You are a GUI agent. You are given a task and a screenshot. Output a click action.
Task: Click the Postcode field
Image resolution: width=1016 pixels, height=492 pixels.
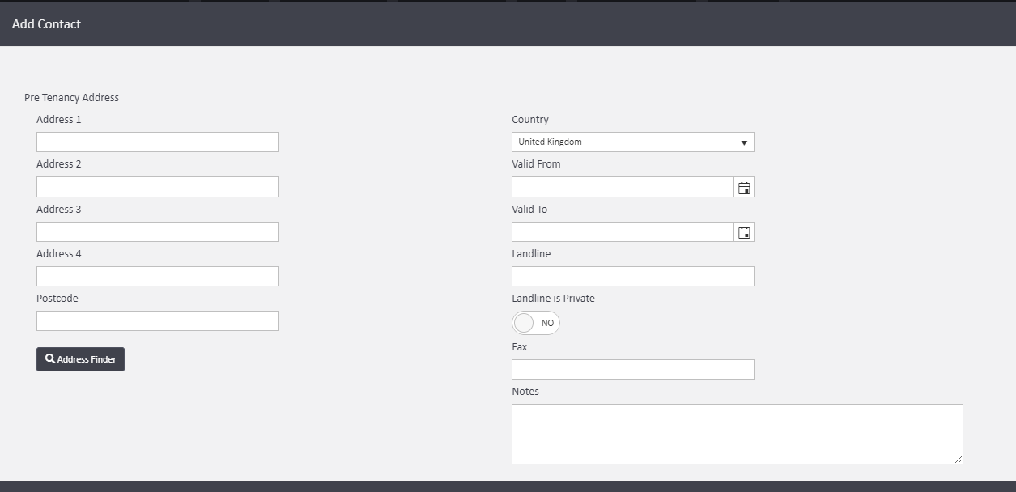pos(157,320)
